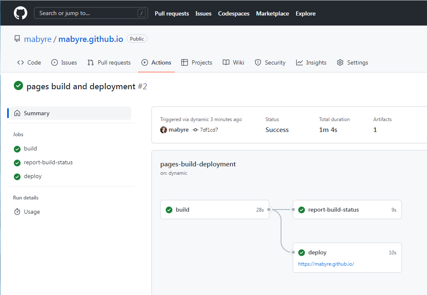Open the build job in the sidebar
The height and width of the screenshot is (295, 427).
tap(30, 149)
